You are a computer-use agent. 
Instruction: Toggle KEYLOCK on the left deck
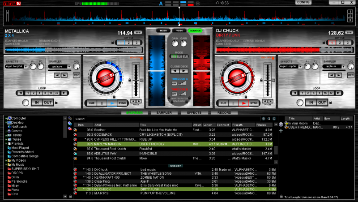(136, 58)
